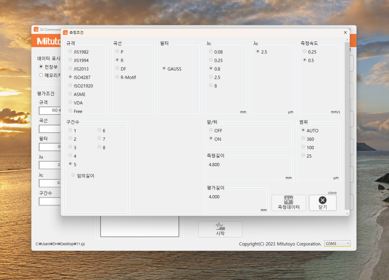Click the 닫기 close button
This screenshot has height=280, width=389.
tap(323, 203)
